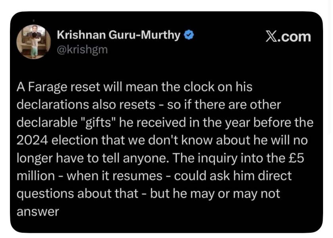The width and height of the screenshot is (333, 238).
Task: Click the word "million" in the tweet
Action: (x=36, y=176)
